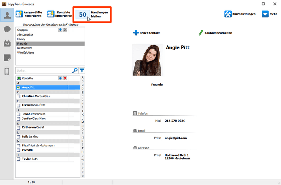Click Neuer Kontakt button
The image size is (281, 185).
(x=146, y=33)
